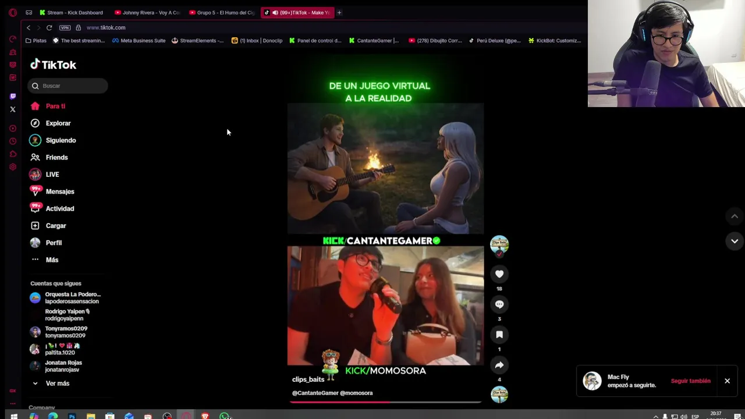Open StreamElements bookmark
The width and height of the screenshot is (745, 419).
click(197, 41)
